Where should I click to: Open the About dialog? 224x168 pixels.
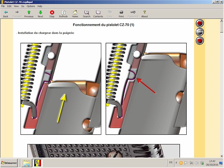point(144,14)
